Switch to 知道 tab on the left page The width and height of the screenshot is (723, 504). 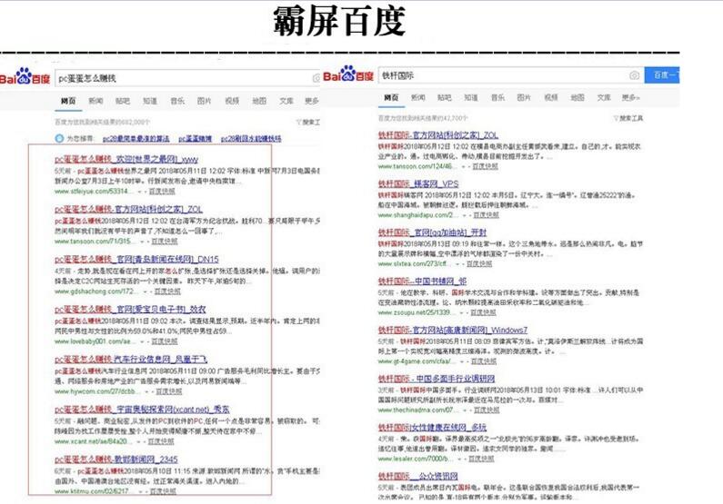click(150, 101)
